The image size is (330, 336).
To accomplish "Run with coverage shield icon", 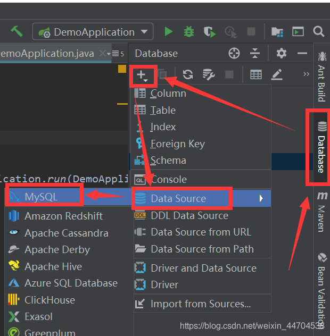I will [x=210, y=32].
